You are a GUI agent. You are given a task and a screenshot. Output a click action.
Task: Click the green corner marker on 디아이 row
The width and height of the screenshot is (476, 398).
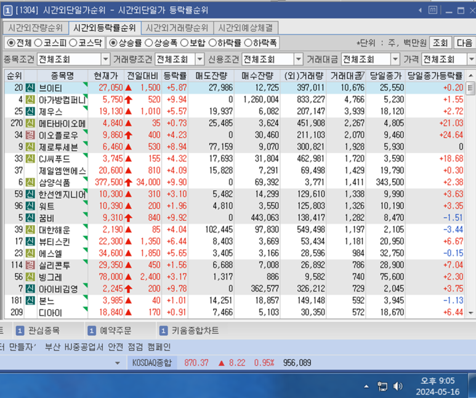[x=86, y=309]
